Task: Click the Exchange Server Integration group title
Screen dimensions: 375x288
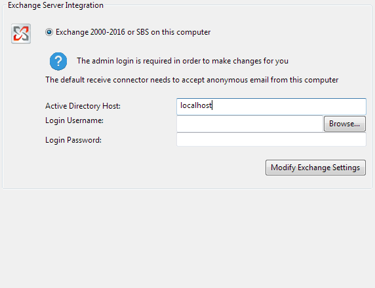Action: point(56,5)
